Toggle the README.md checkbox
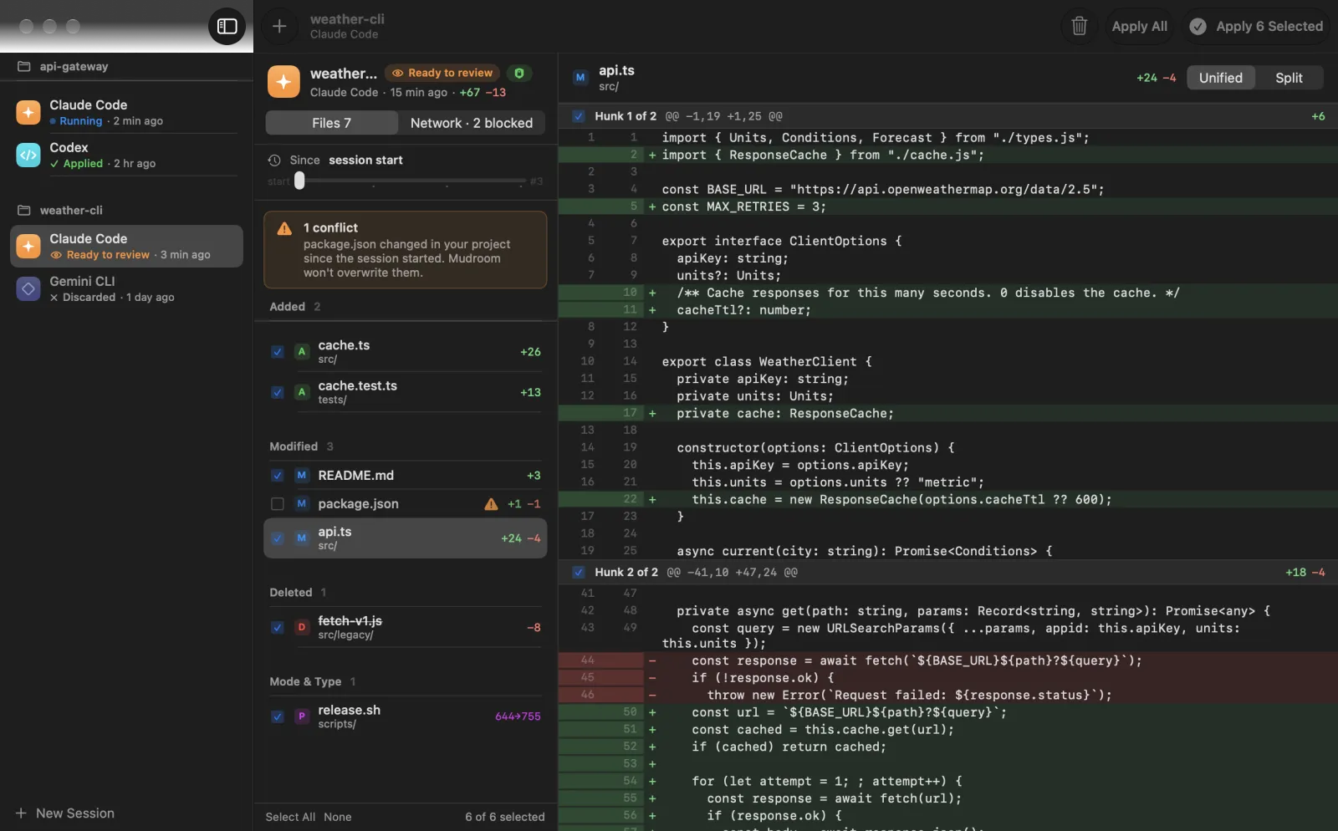The image size is (1338, 831). pyautogui.click(x=278, y=475)
